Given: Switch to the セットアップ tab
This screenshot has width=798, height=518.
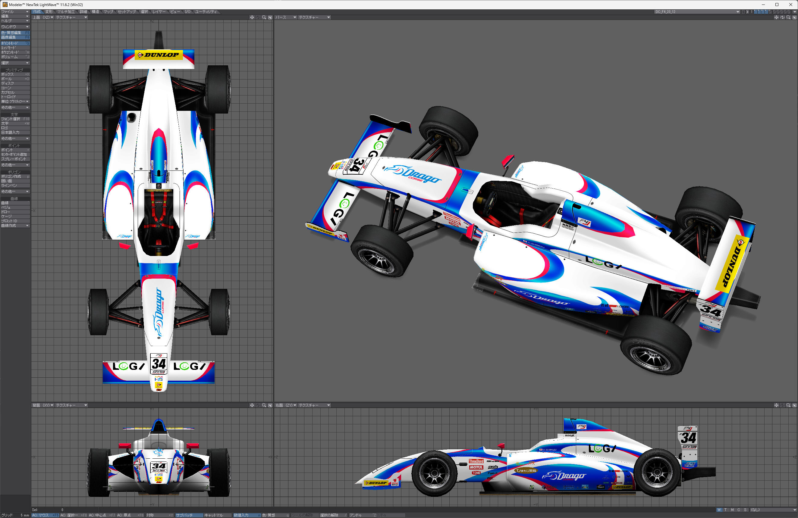Looking at the screenshot, I should (x=127, y=12).
